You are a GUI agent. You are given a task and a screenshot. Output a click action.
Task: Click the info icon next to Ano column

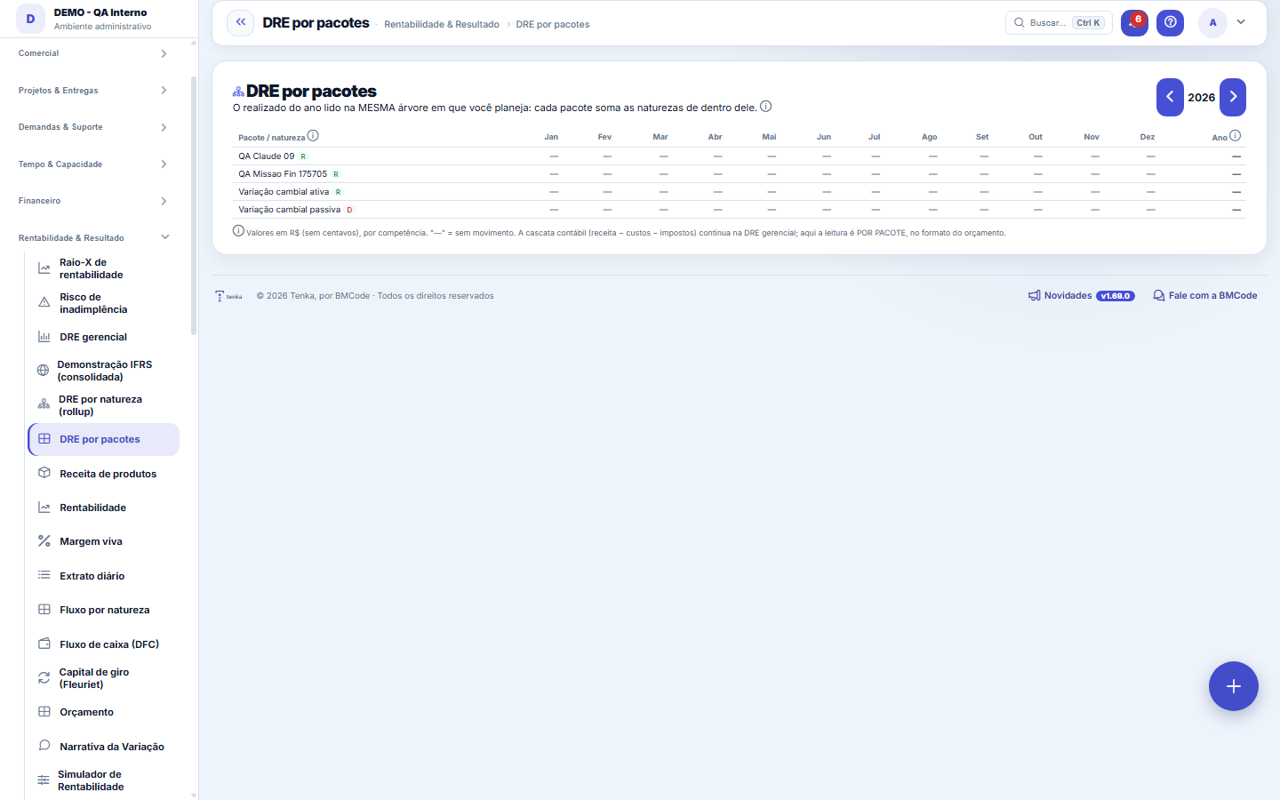(1235, 136)
